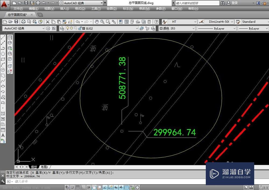Viewport: 269px width, 190px height.
Task: Click the Help question mark button
Action: [x=156, y=22]
